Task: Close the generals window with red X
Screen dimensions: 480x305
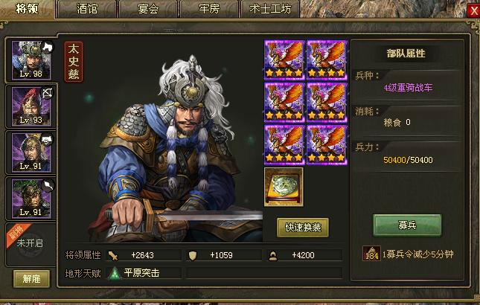Action: [x=473, y=11]
